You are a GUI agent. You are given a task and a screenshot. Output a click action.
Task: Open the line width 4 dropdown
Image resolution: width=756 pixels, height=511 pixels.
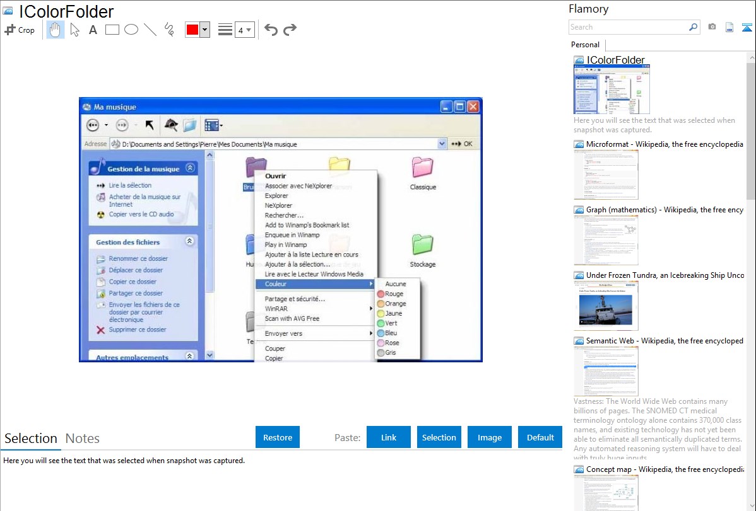[x=245, y=30]
